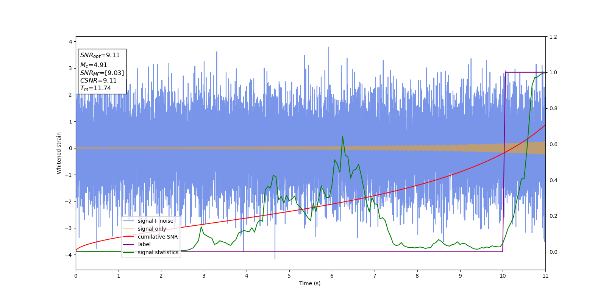Click right axis tick label 0.8
Screen dimensions: 606x303
pyautogui.click(x=553, y=108)
